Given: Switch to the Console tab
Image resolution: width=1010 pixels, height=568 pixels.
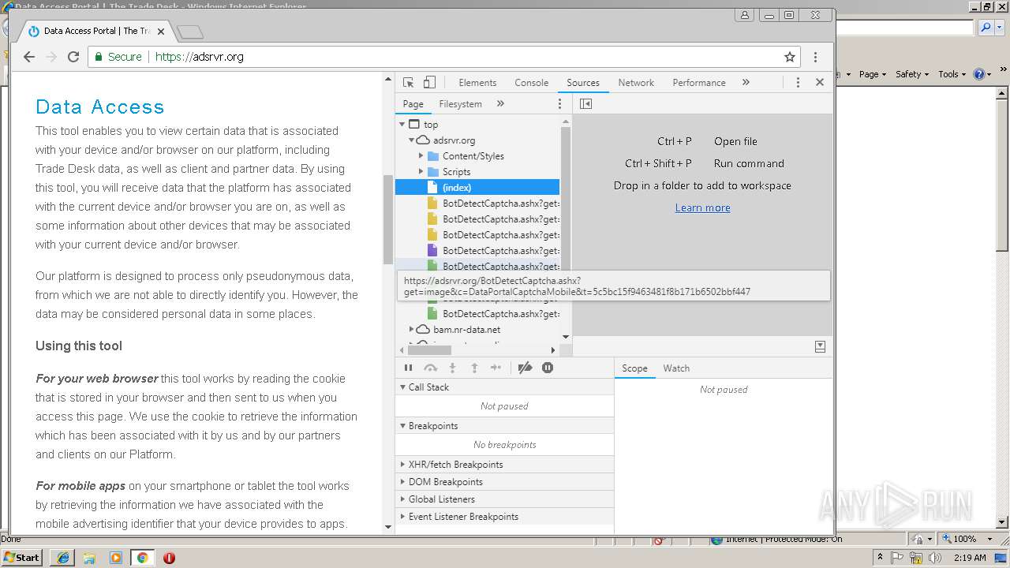Looking at the screenshot, I should 531,82.
